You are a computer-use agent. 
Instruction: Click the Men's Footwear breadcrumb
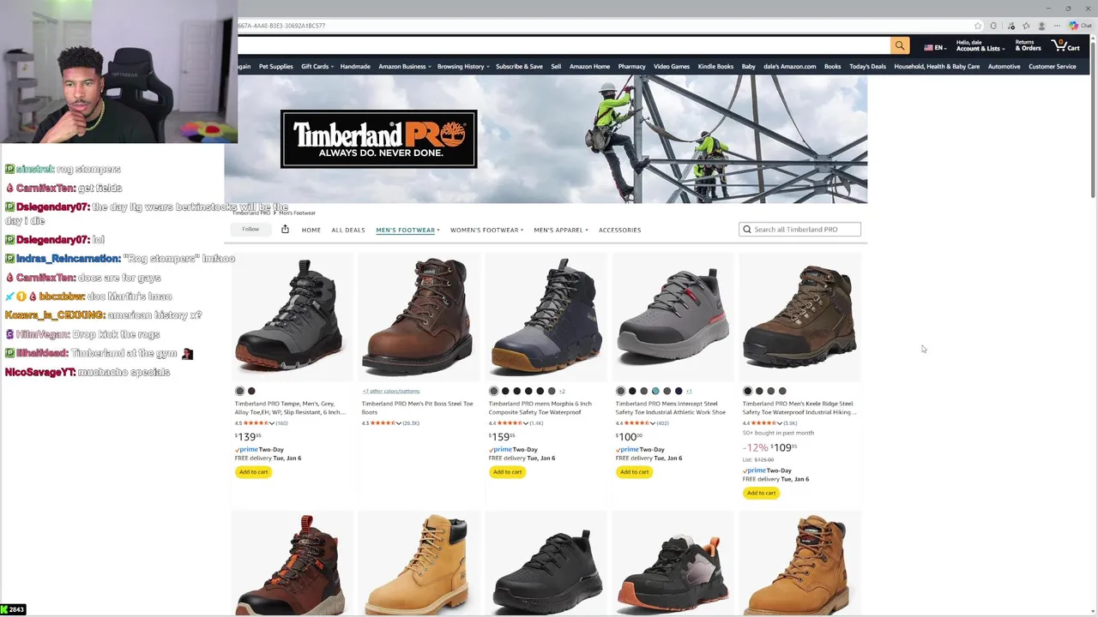click(x=297, y=213)
